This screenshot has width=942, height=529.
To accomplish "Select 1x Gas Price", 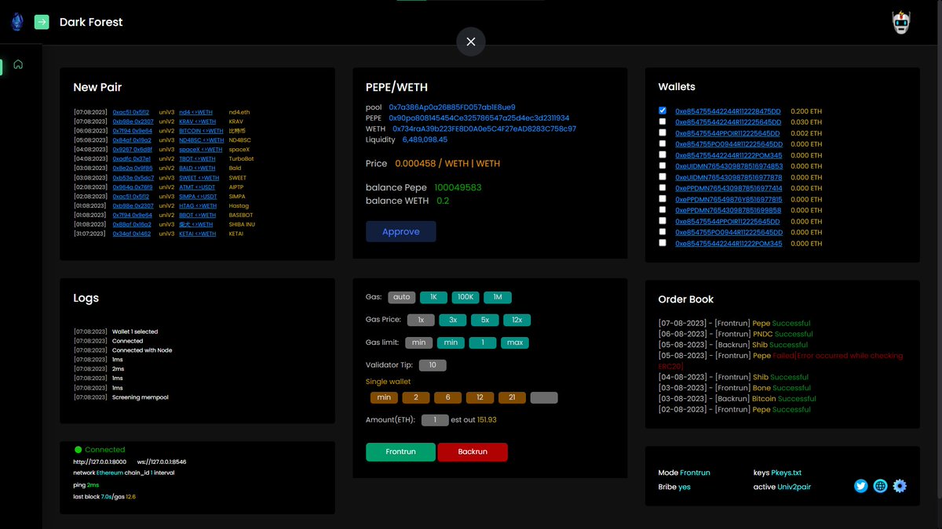I will pyautogui.click(x=421, y=320).
